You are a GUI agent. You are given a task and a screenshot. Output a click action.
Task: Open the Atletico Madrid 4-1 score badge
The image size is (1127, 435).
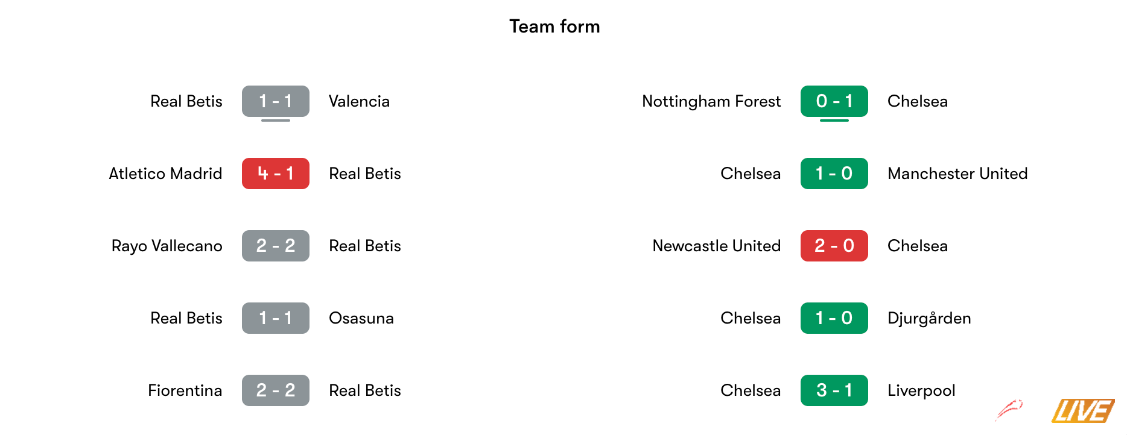coord(276,174)
